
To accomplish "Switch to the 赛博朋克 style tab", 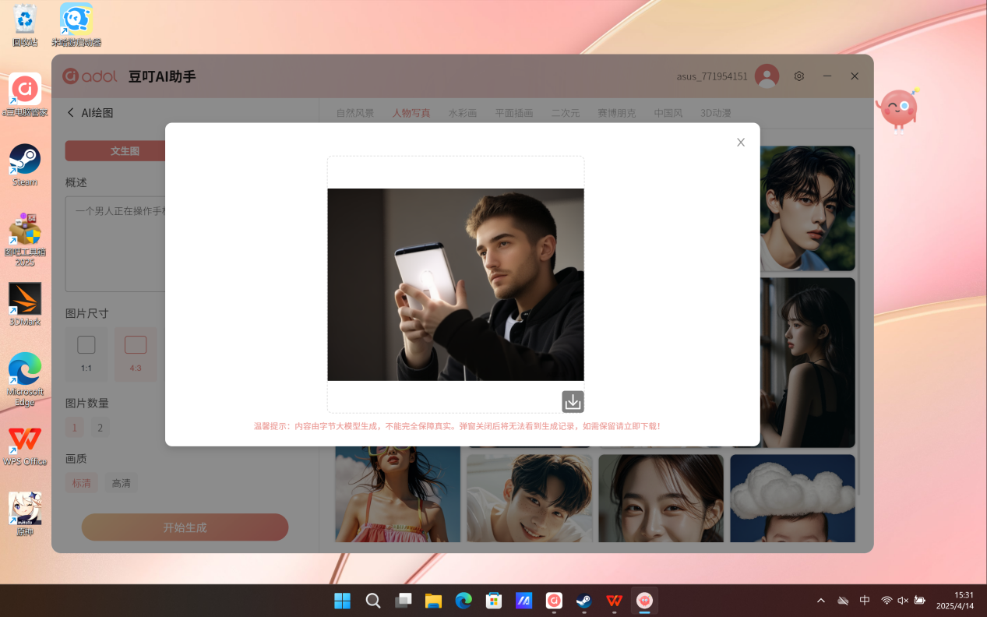I will [617, 113].
